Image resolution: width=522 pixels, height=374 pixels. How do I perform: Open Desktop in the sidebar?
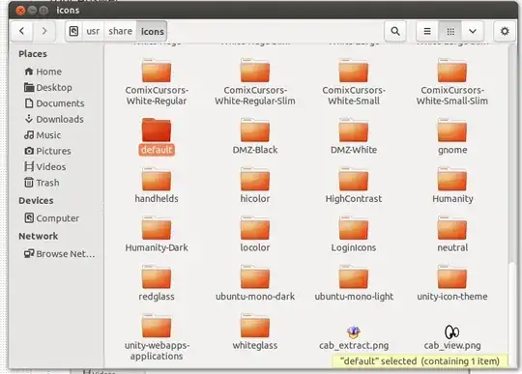click(x=48, y=88)
